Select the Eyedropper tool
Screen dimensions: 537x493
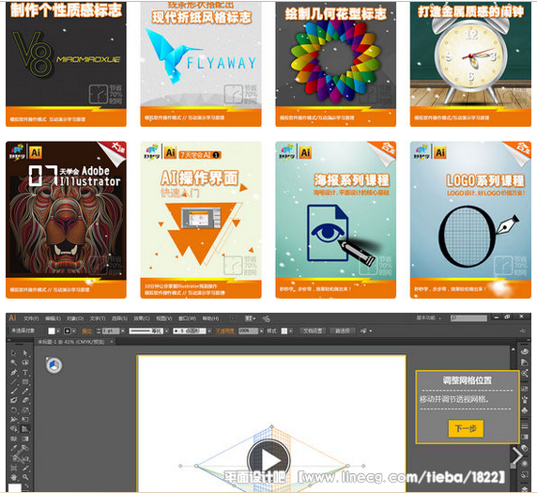(x=14, y=448)
